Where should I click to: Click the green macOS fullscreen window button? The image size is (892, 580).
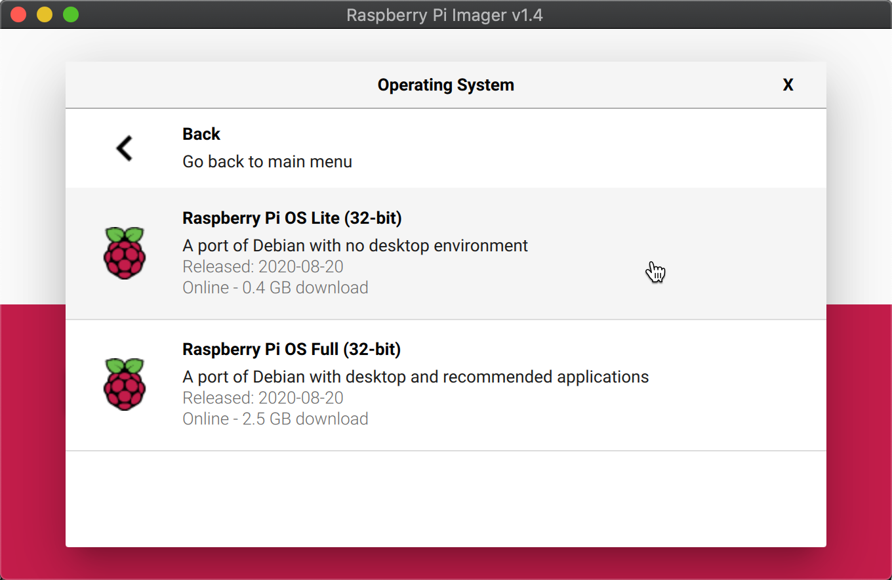click(x=71, y=14)
